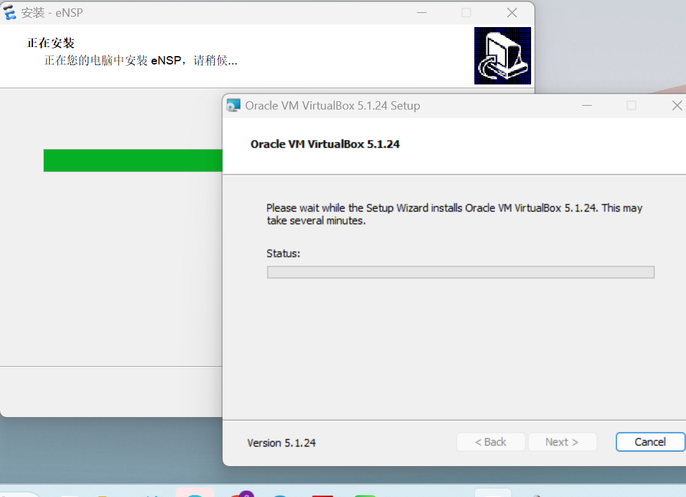Minimize the Oracle VM VirtualBox Setup window

[586, 106]
